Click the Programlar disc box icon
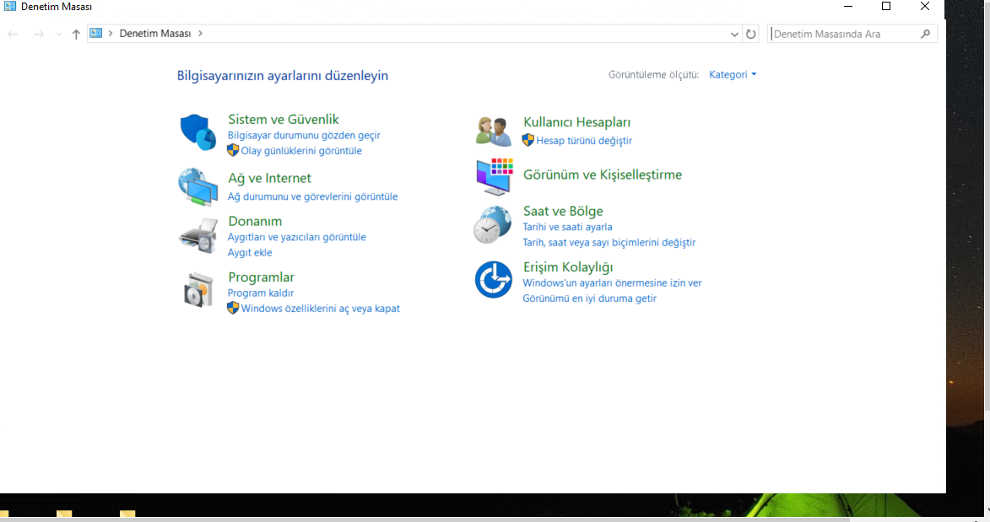The height and width of the screenshot is (522, 990). coord(198,290)
